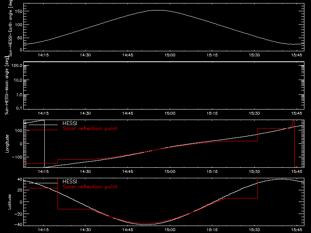Click red legend line sample in Longitude plot
311x233 pixels.
pos(43,130)
